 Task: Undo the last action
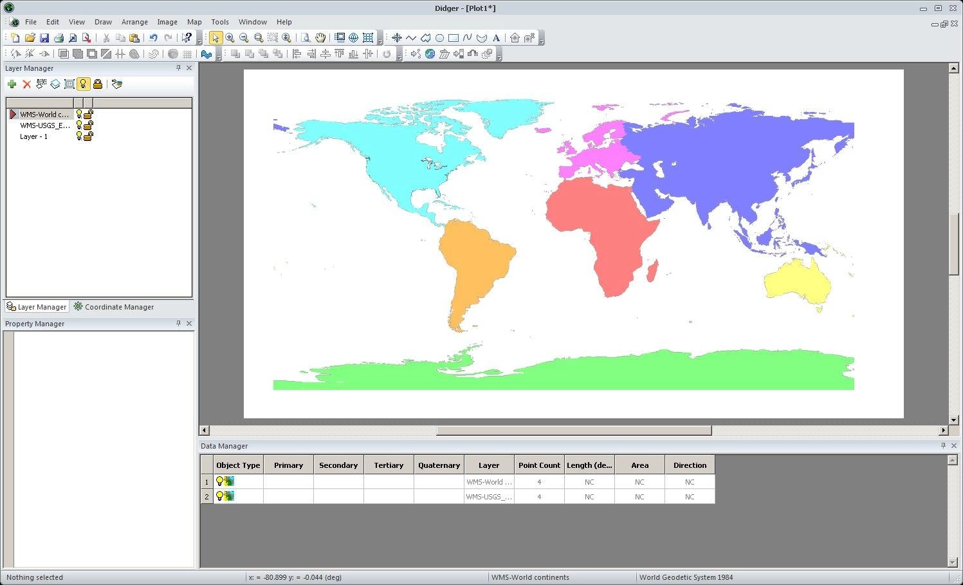point(154,38)
